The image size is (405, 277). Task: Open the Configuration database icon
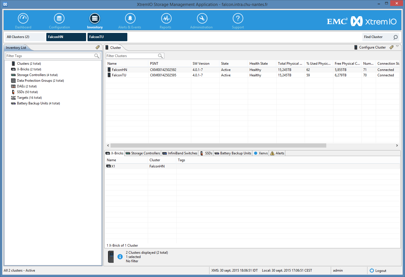tap(59, 18)
